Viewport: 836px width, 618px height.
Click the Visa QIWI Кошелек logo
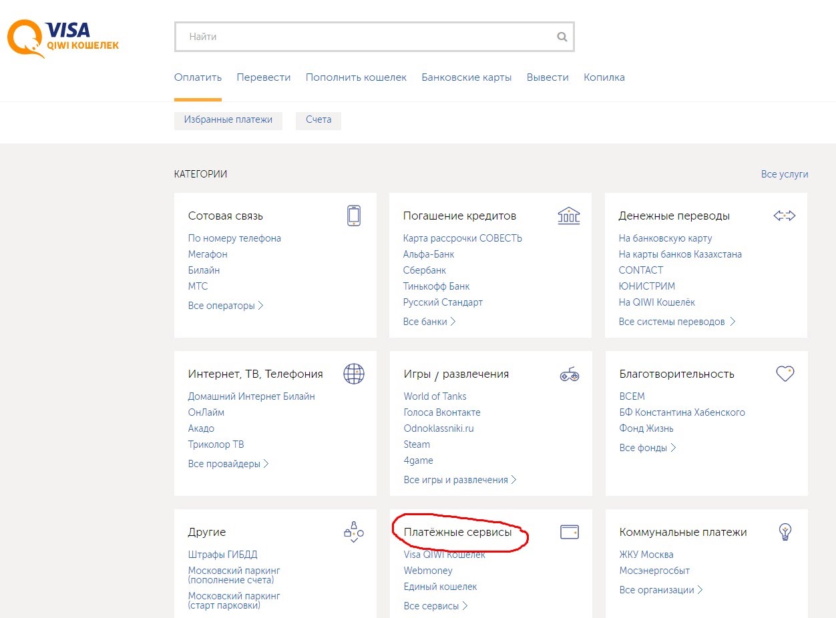63,38
